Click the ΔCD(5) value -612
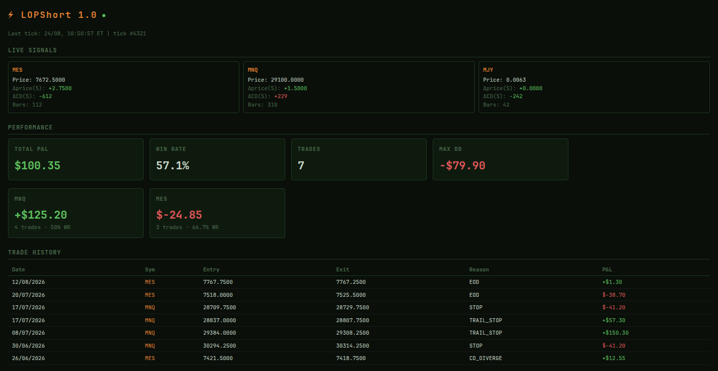This screenshot has width=718, height=371. tap(45, 96)
